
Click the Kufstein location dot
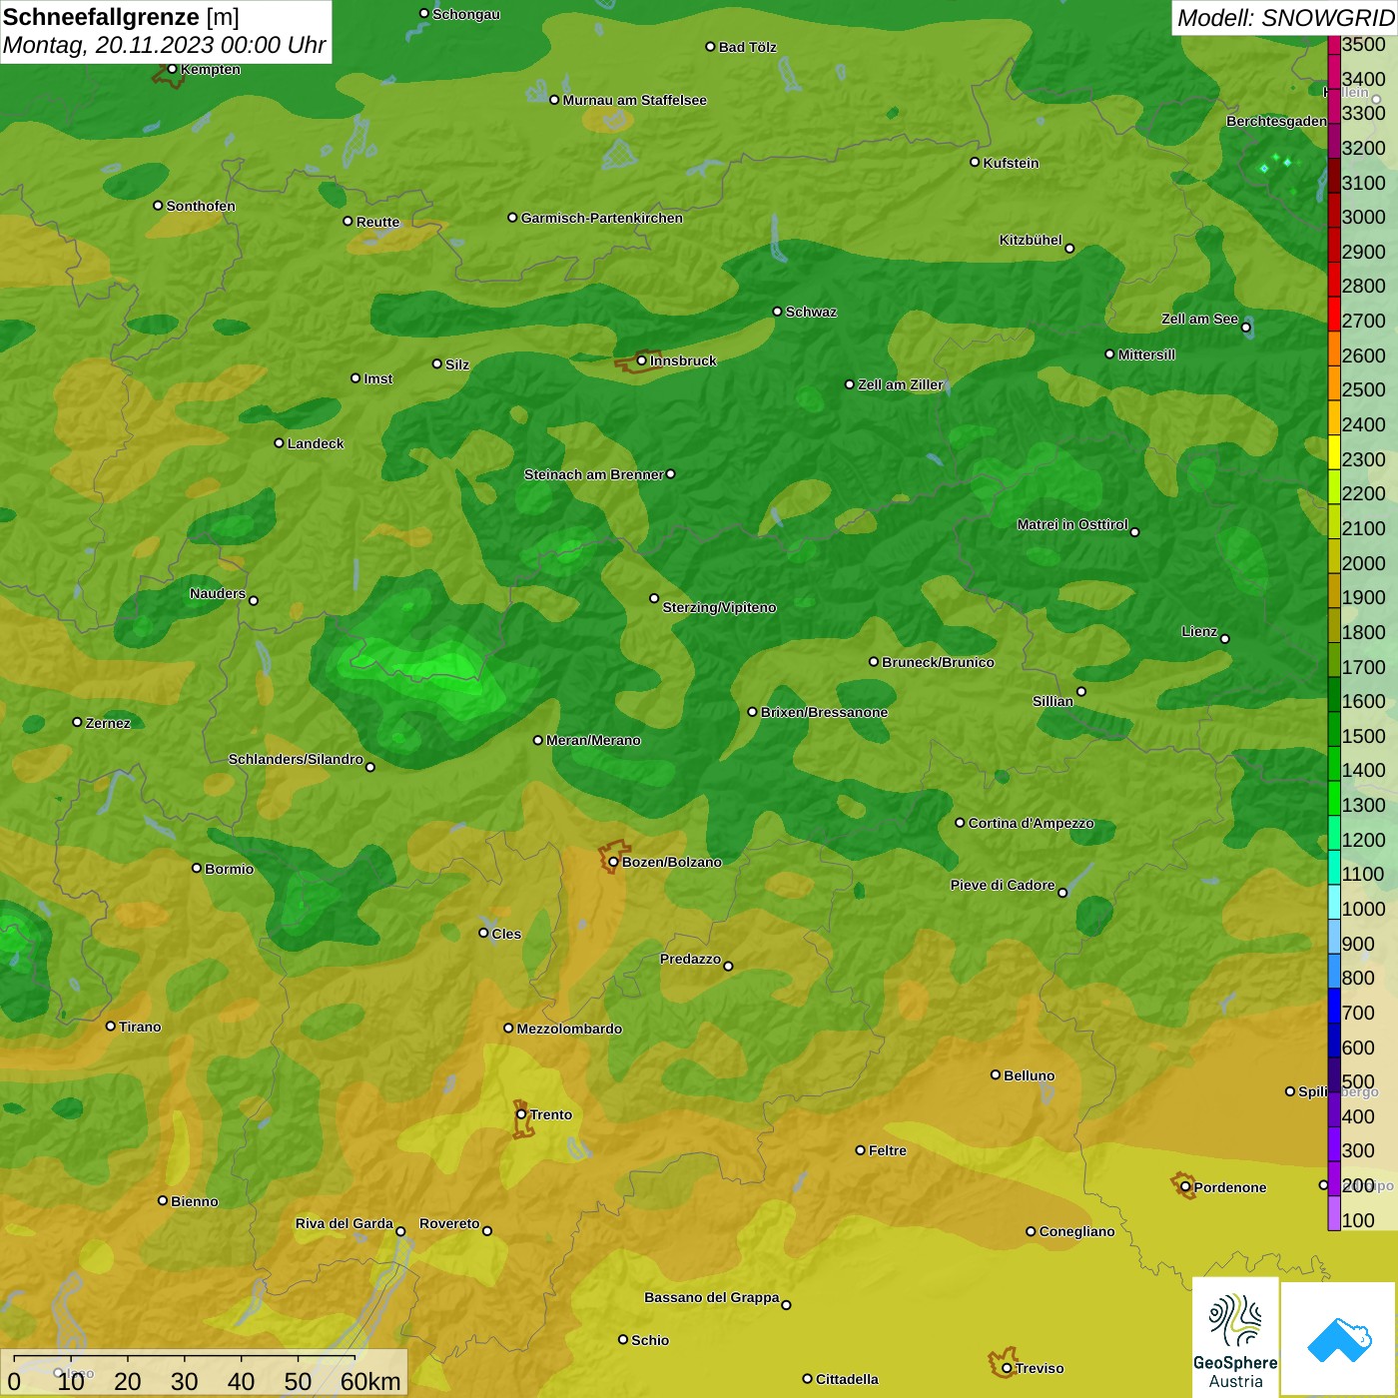click(x=975, y=162)
